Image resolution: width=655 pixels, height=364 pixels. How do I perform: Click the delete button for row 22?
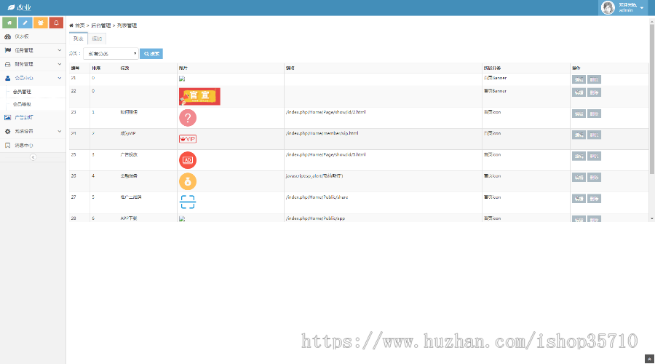click(594, 92)
